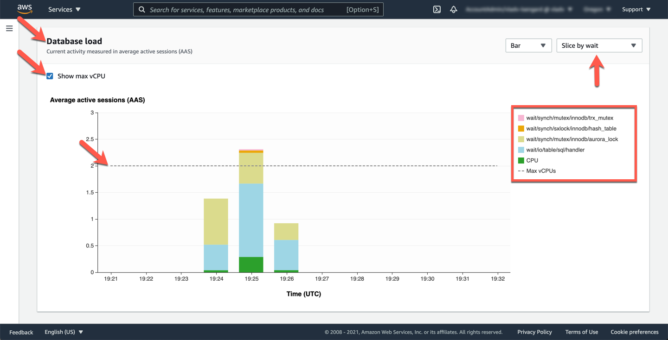Open the Slice by wait dropdown
This screenshot has width=668, height=340.
pyautogui.click(x=599, y=45)
